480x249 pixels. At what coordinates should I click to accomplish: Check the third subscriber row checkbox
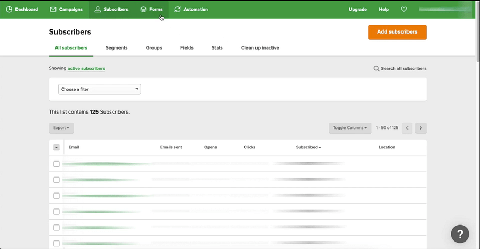tap(57, 196)
